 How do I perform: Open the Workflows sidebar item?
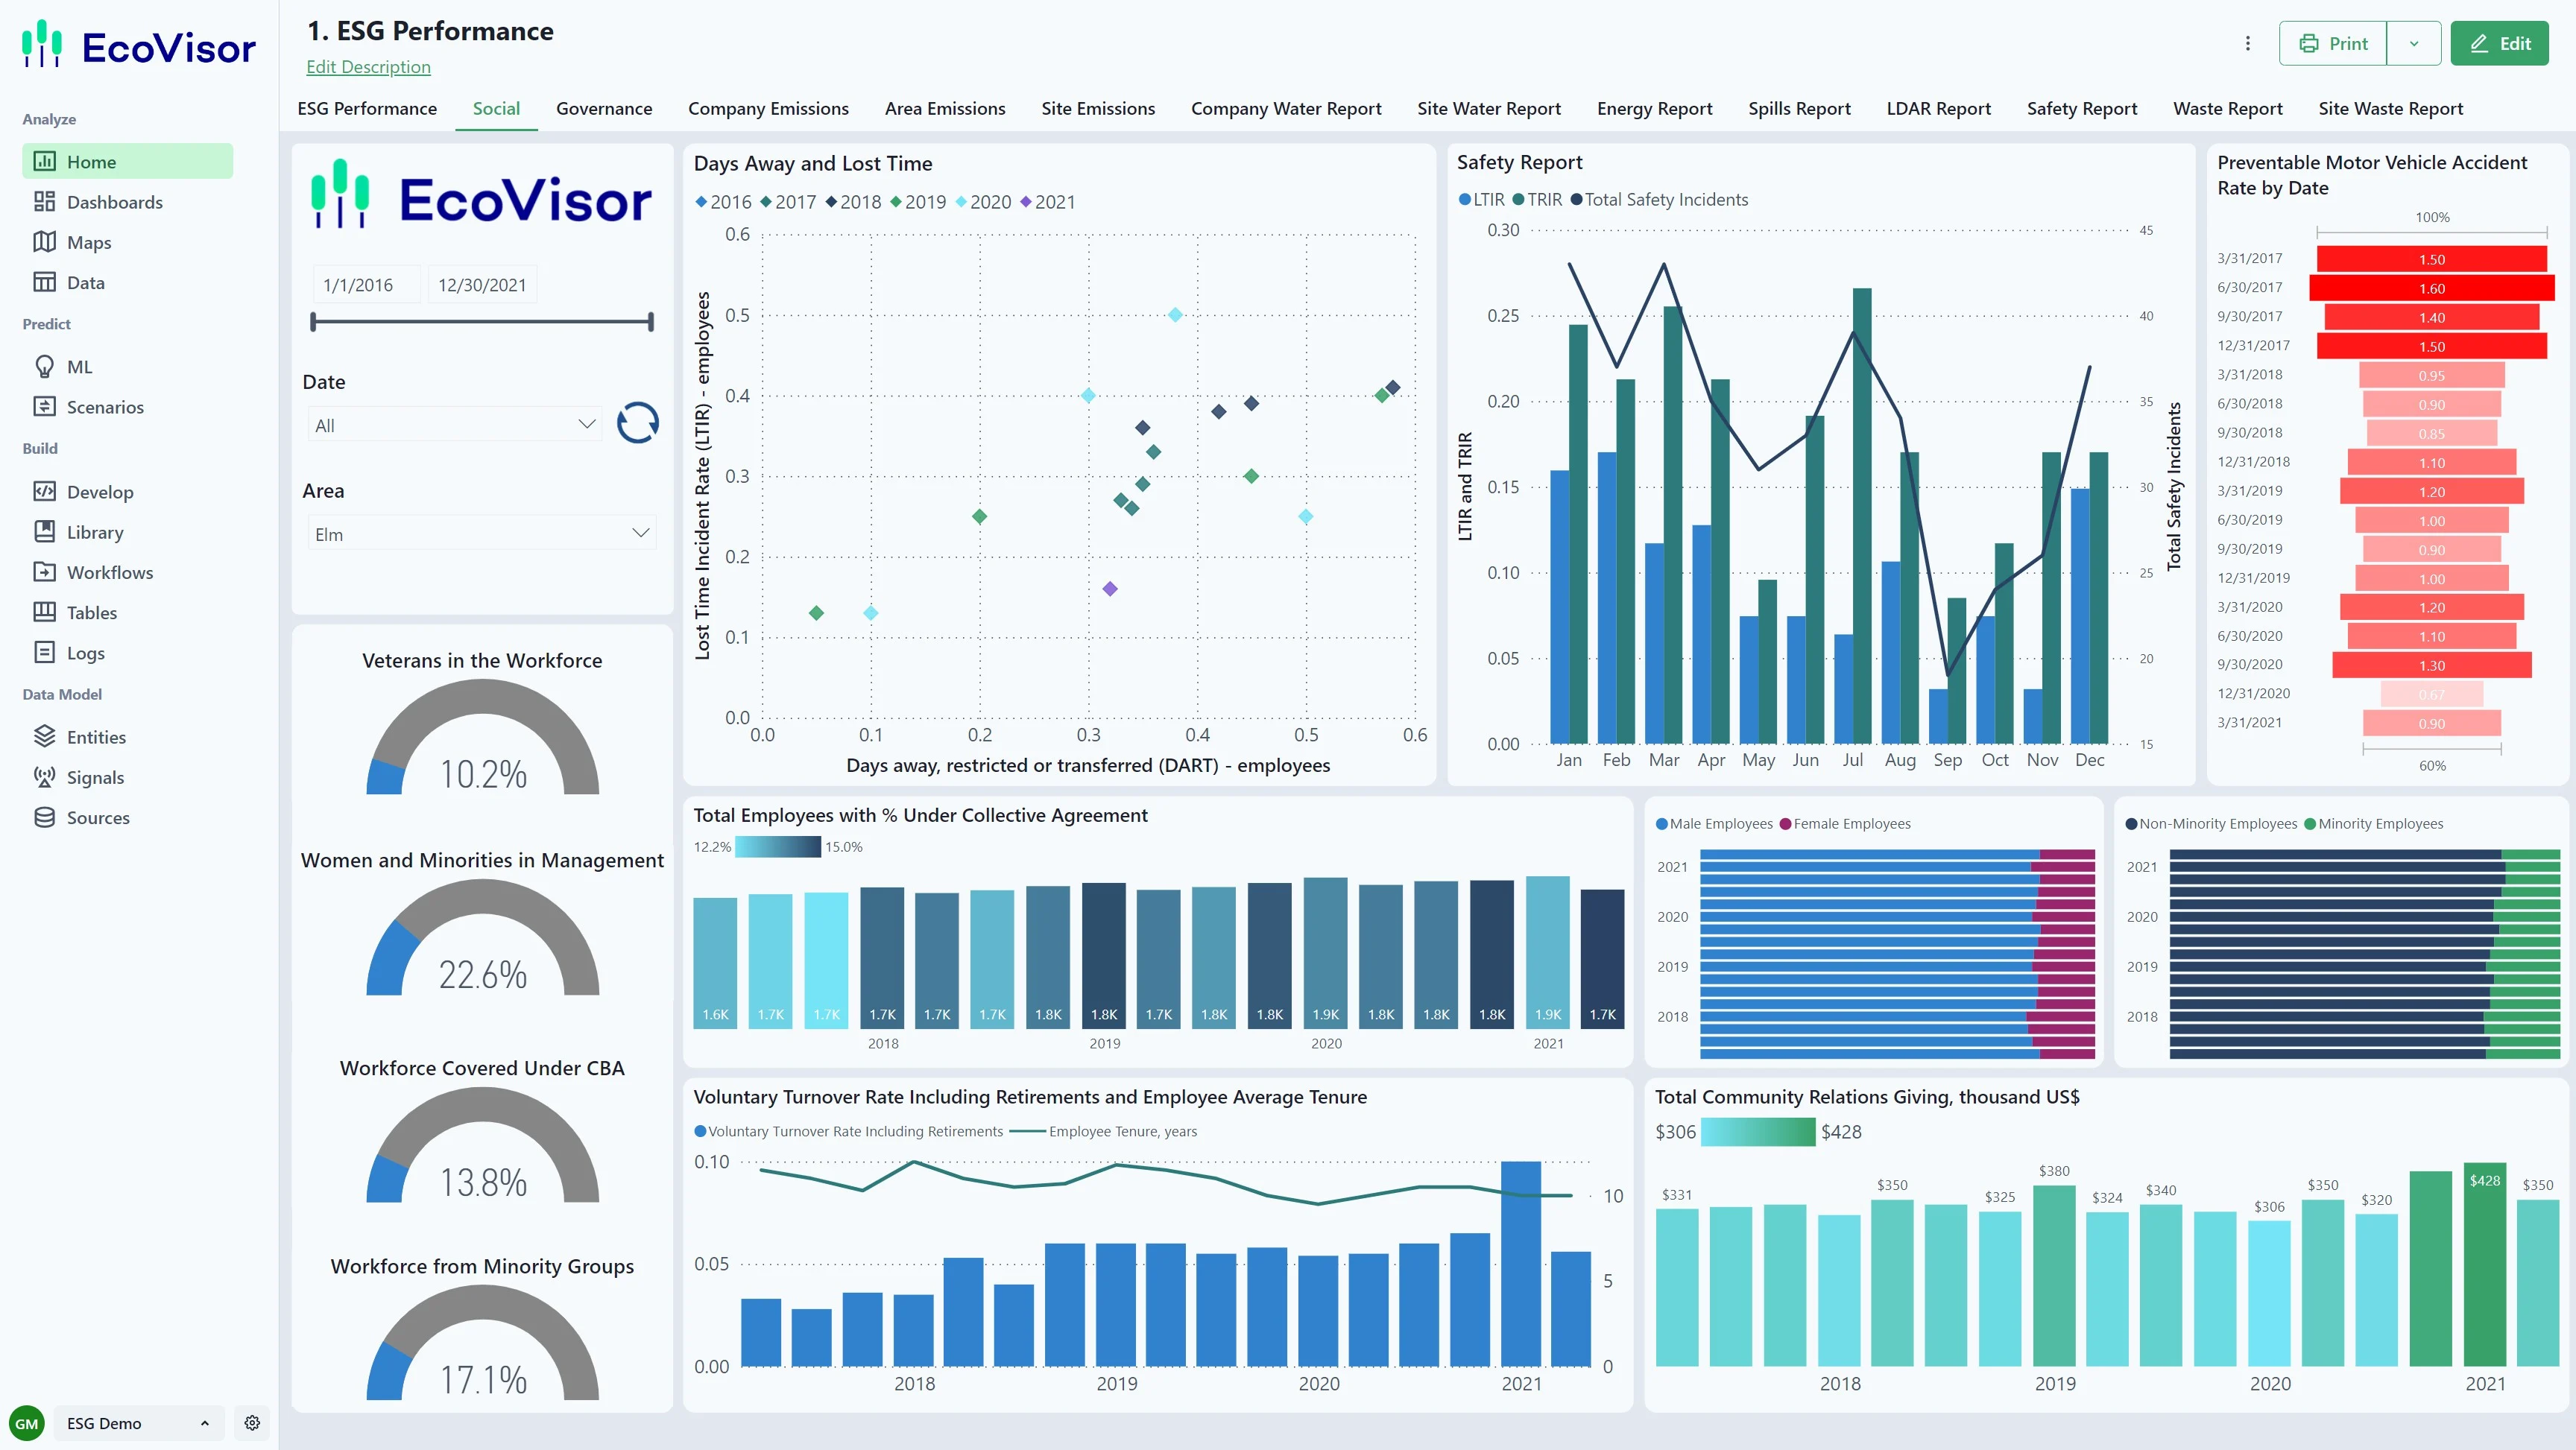[x=109, y=572]
